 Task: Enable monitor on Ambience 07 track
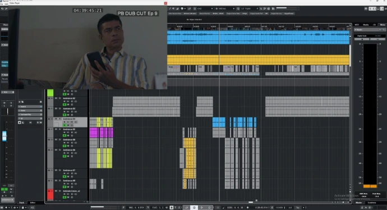pyautogui.click(x=68, y=174)
